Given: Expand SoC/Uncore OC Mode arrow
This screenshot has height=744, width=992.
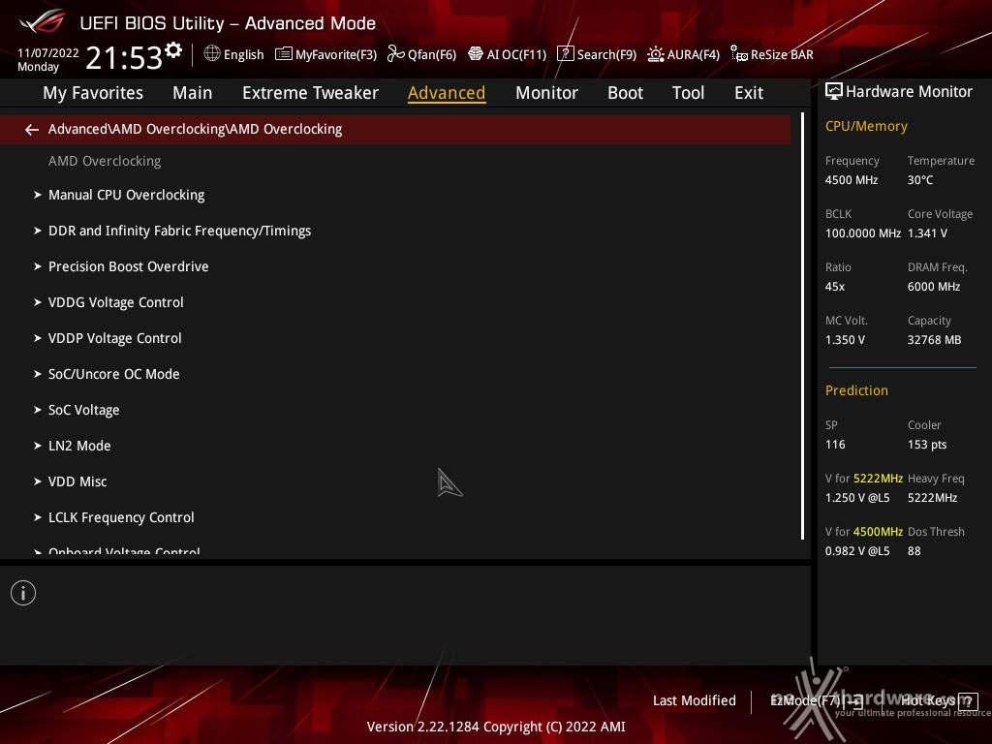Looking at the screenshot, I should coord(38,374).
